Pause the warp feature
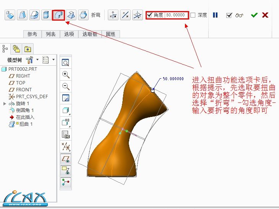The width and height of the screenshot is (279, 209). click(215, 15)
